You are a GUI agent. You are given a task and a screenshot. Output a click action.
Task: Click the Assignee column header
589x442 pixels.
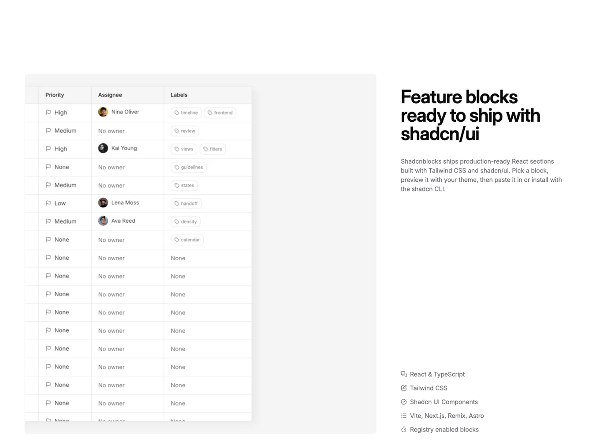pos(110,95)
